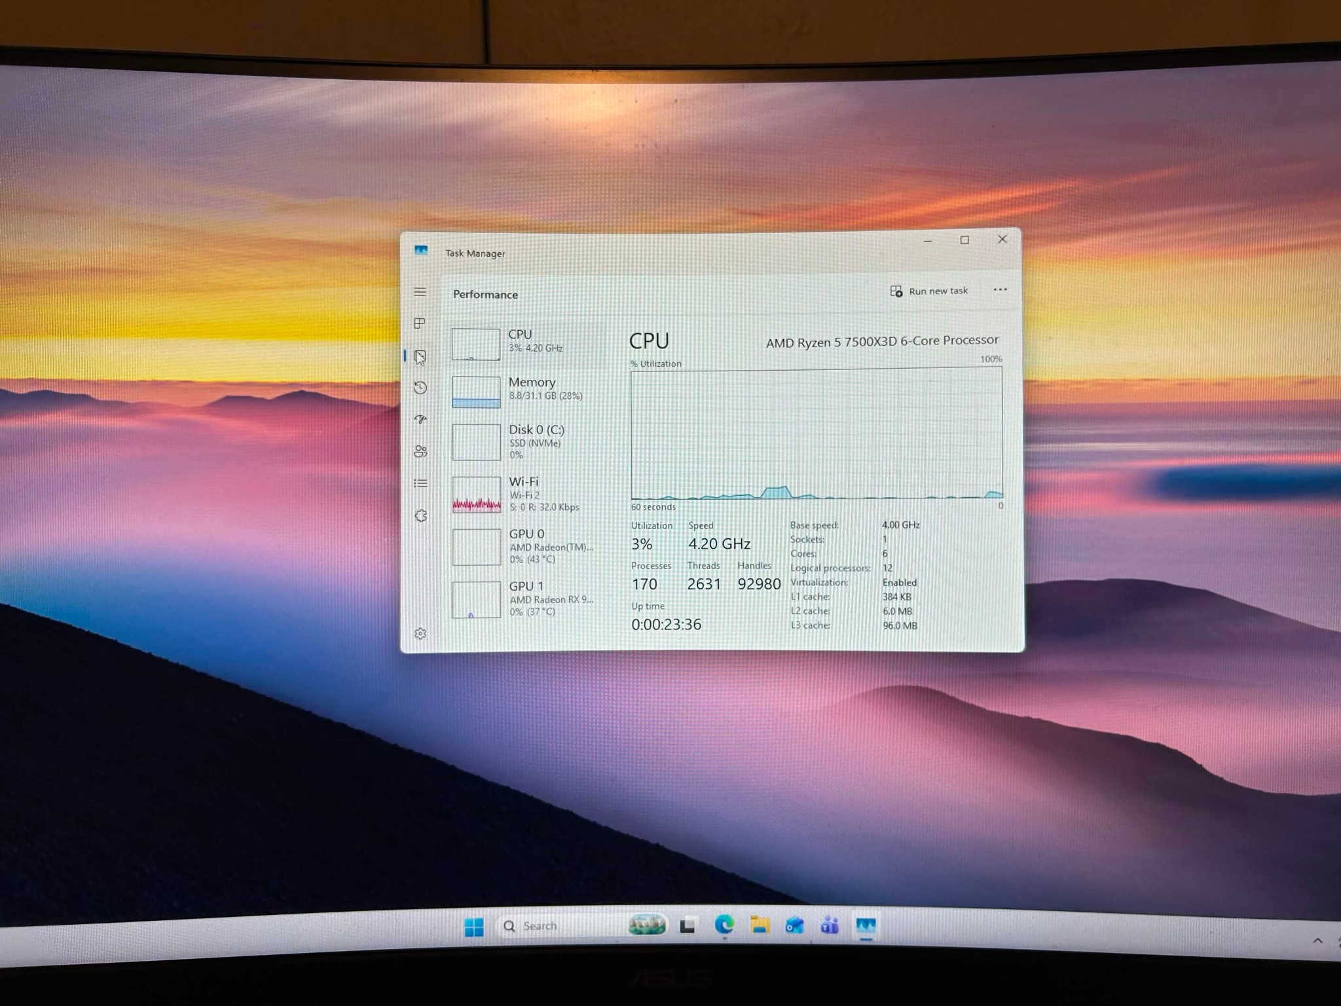Open Microsoft Teams from the taskbar
The image size is (1341, 1006).
point(830,925)
